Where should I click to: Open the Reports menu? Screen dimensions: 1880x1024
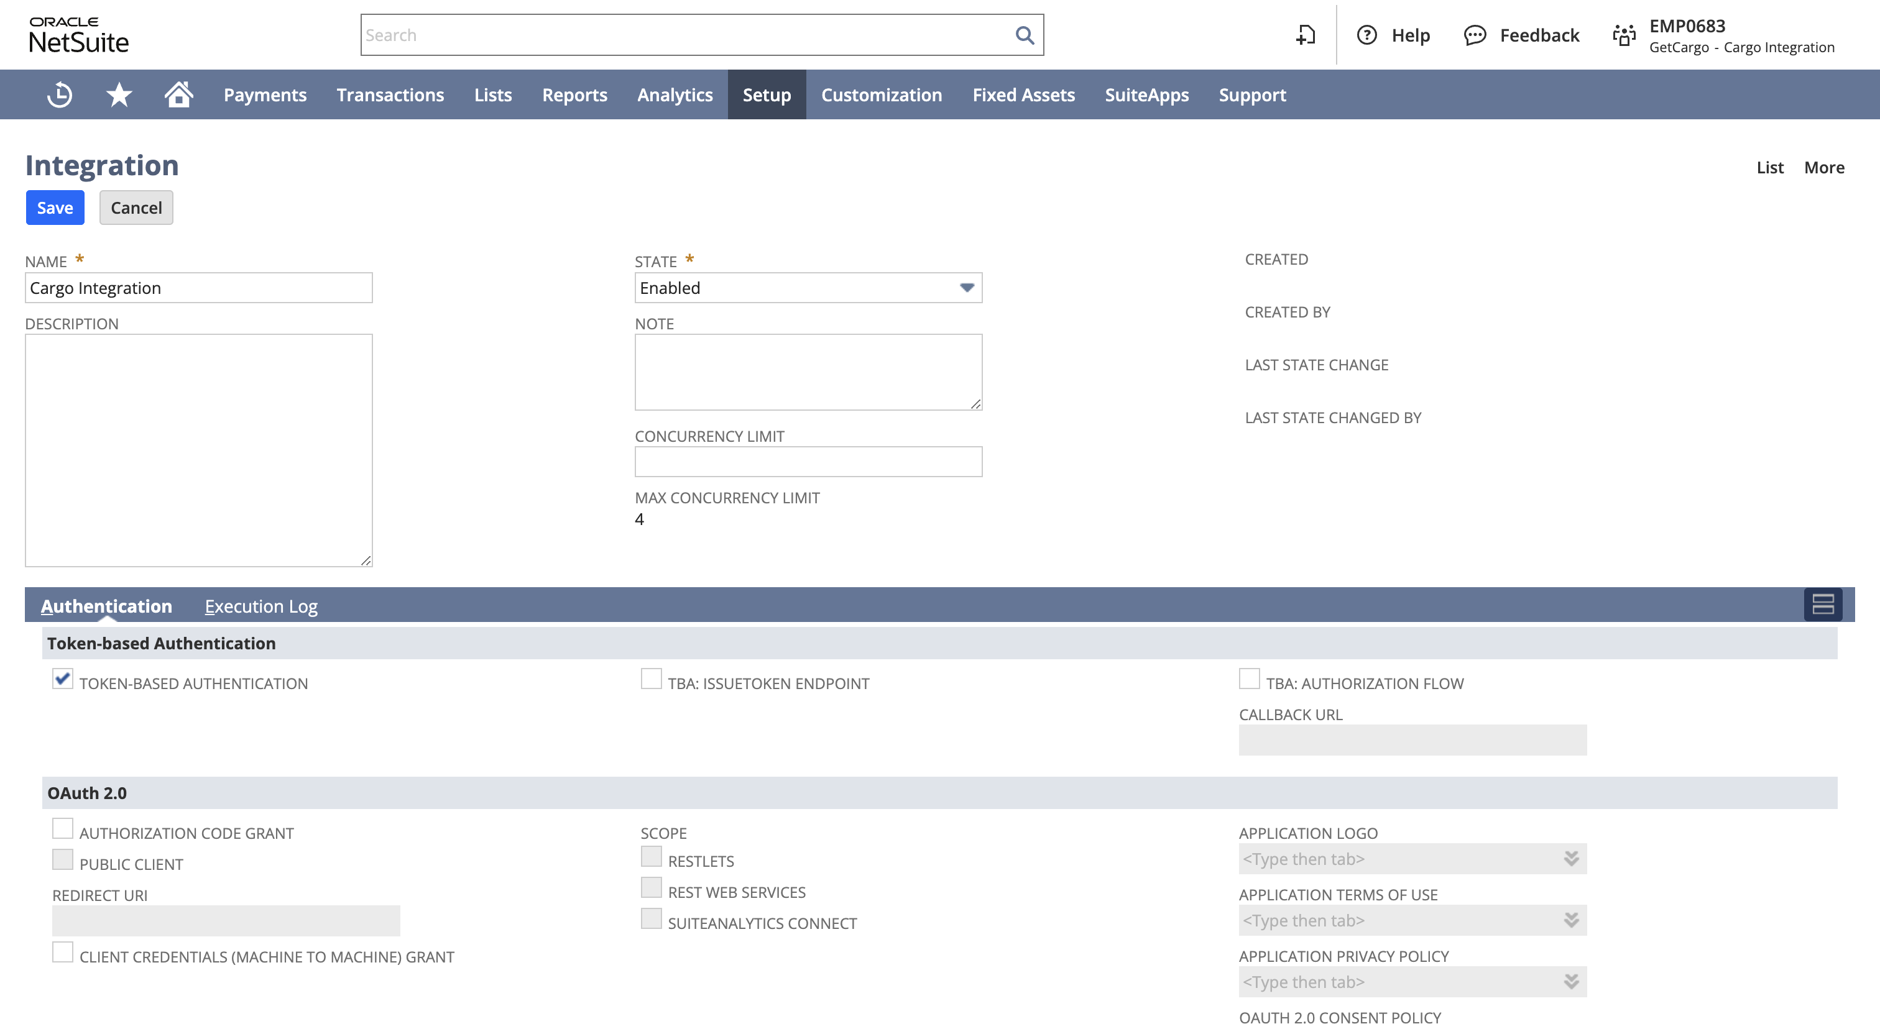[574, 95]
